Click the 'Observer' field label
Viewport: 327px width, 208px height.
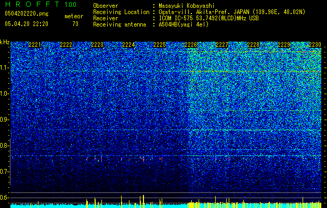(x=106, y=6)
